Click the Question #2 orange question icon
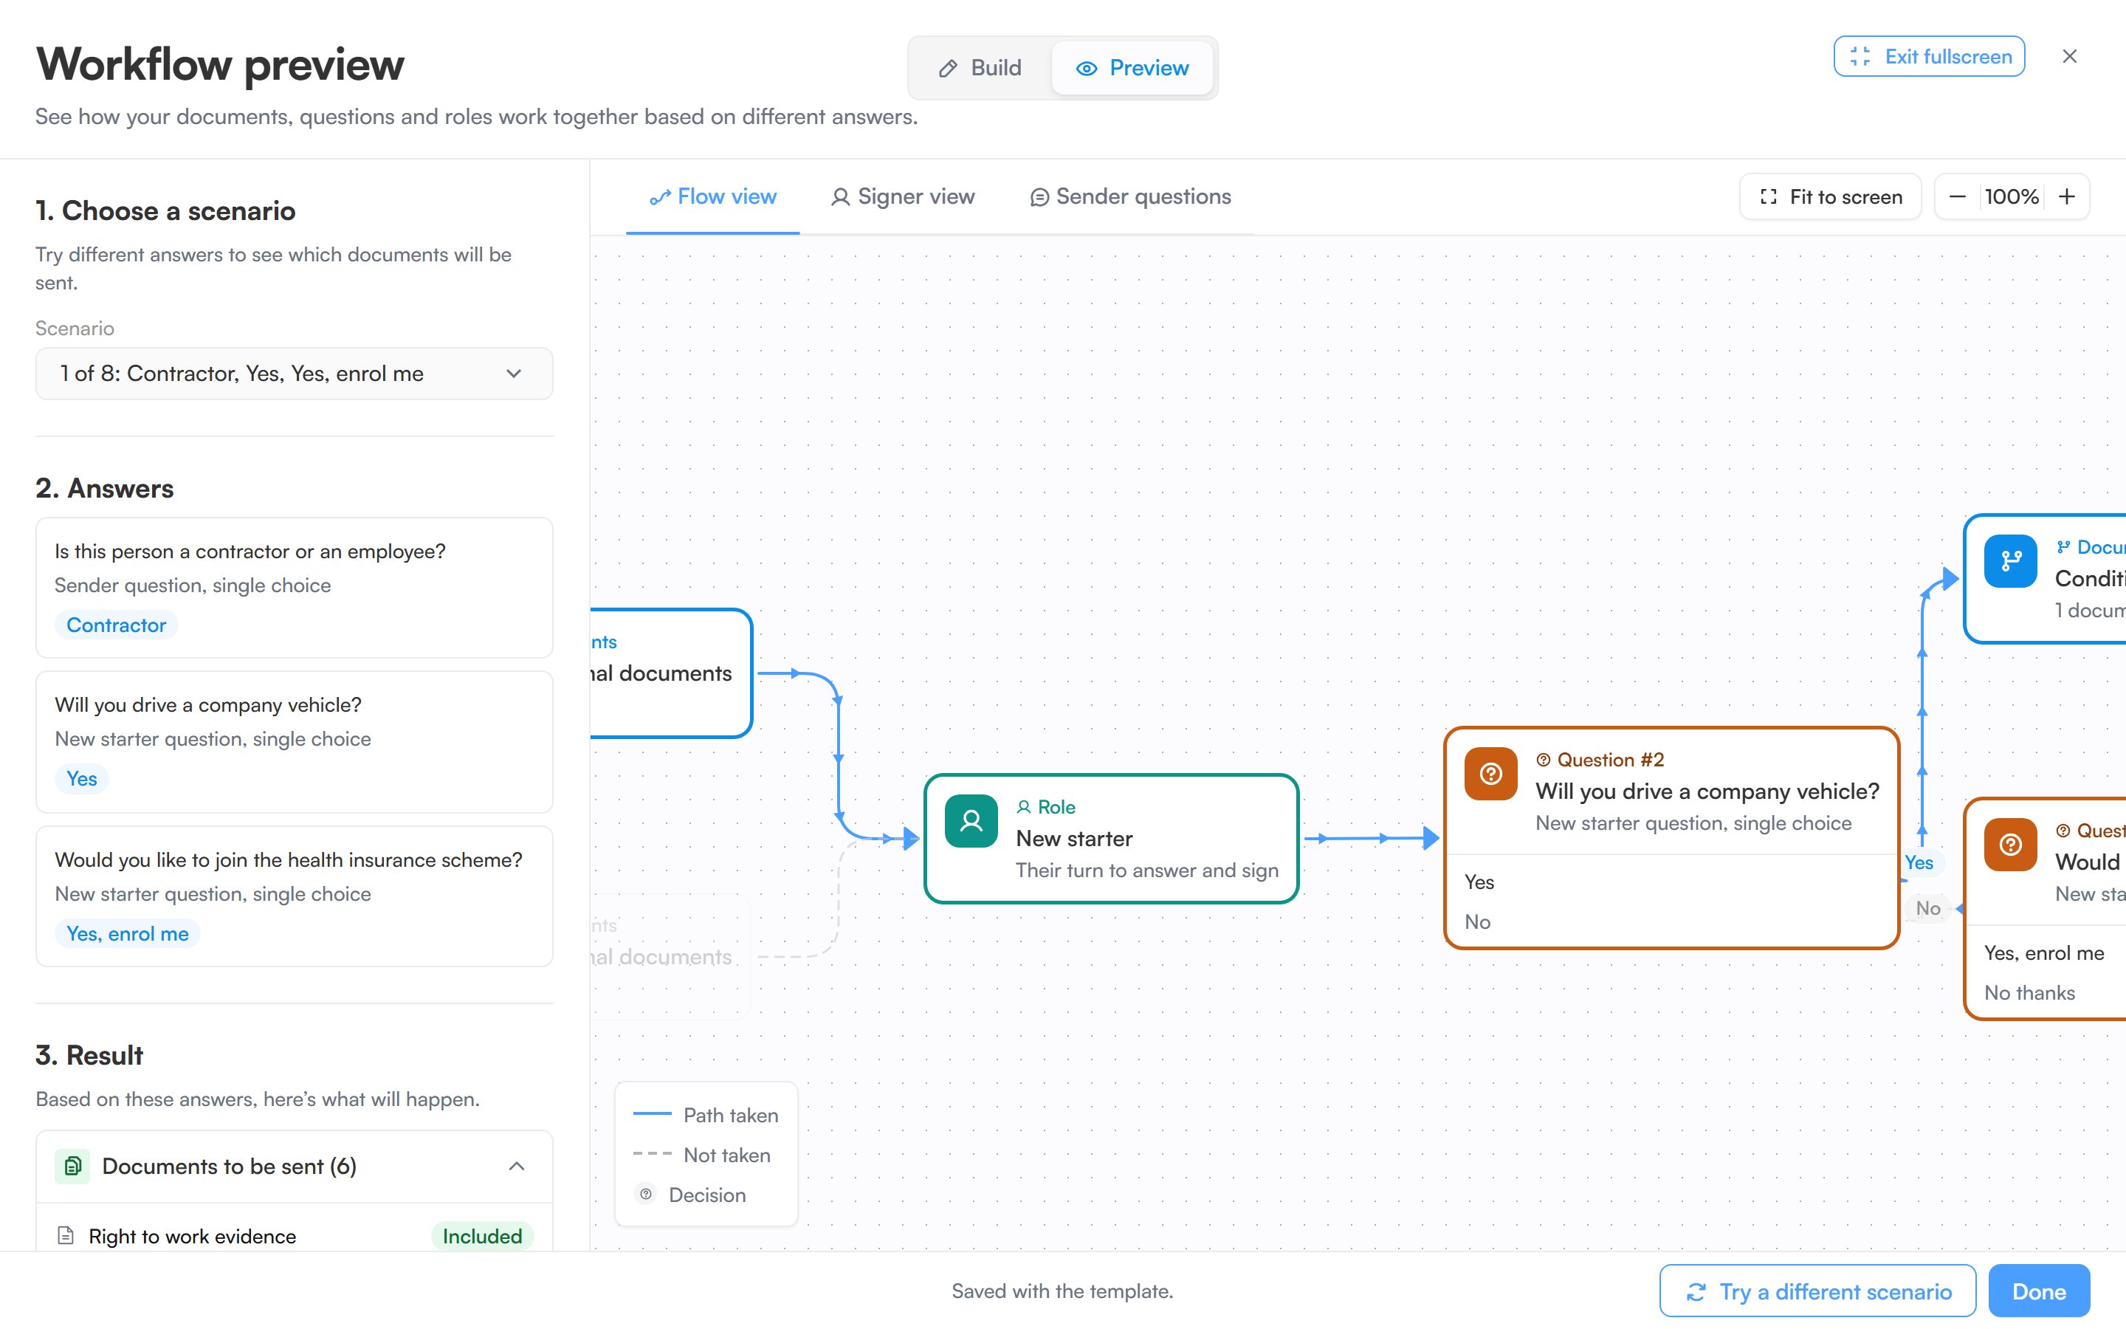Image resolution: width=2126 pixels, height=1329 pixels. pos(1490,774)
